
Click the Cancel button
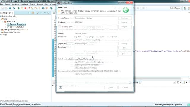coord(125,87)
